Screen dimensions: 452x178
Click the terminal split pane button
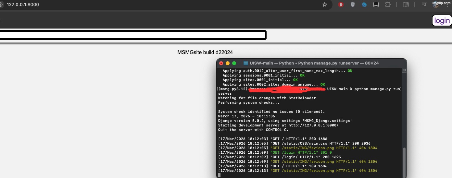pyautogui.click(x=404, y=70)
